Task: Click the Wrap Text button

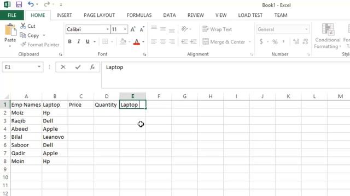Action: 217,29
